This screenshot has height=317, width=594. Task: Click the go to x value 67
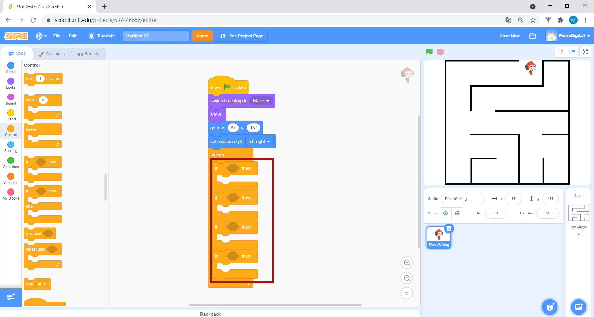(x=233, y=128)
